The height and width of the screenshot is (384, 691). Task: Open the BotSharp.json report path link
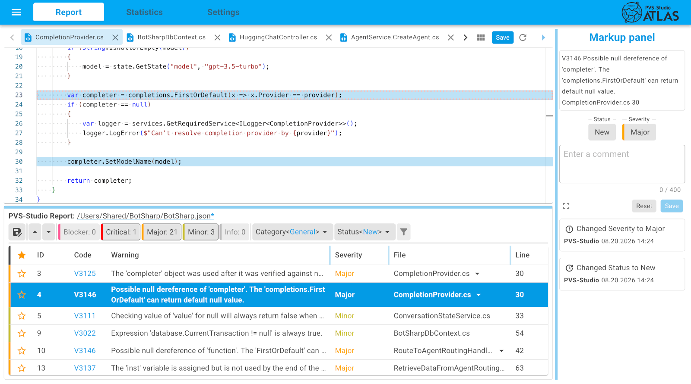[x=146, y=216]
